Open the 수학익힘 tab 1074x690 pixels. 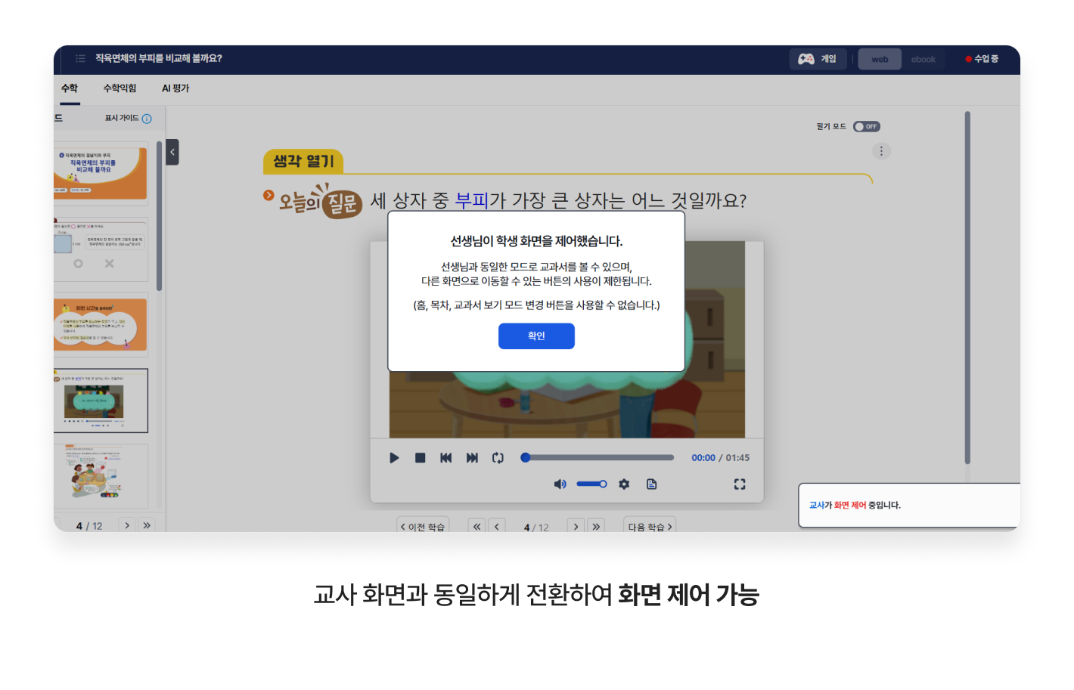coord(120,88)
